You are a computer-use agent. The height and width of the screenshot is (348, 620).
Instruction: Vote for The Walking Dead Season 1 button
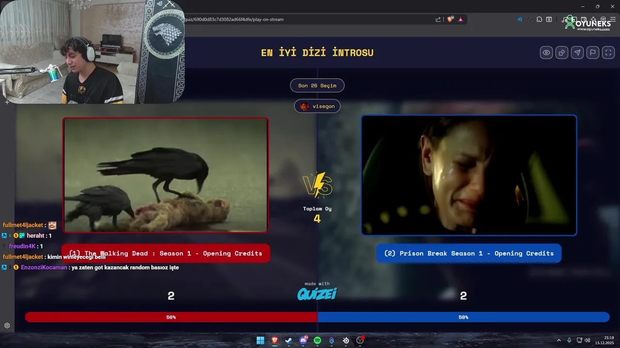click(x=166, y=253)
